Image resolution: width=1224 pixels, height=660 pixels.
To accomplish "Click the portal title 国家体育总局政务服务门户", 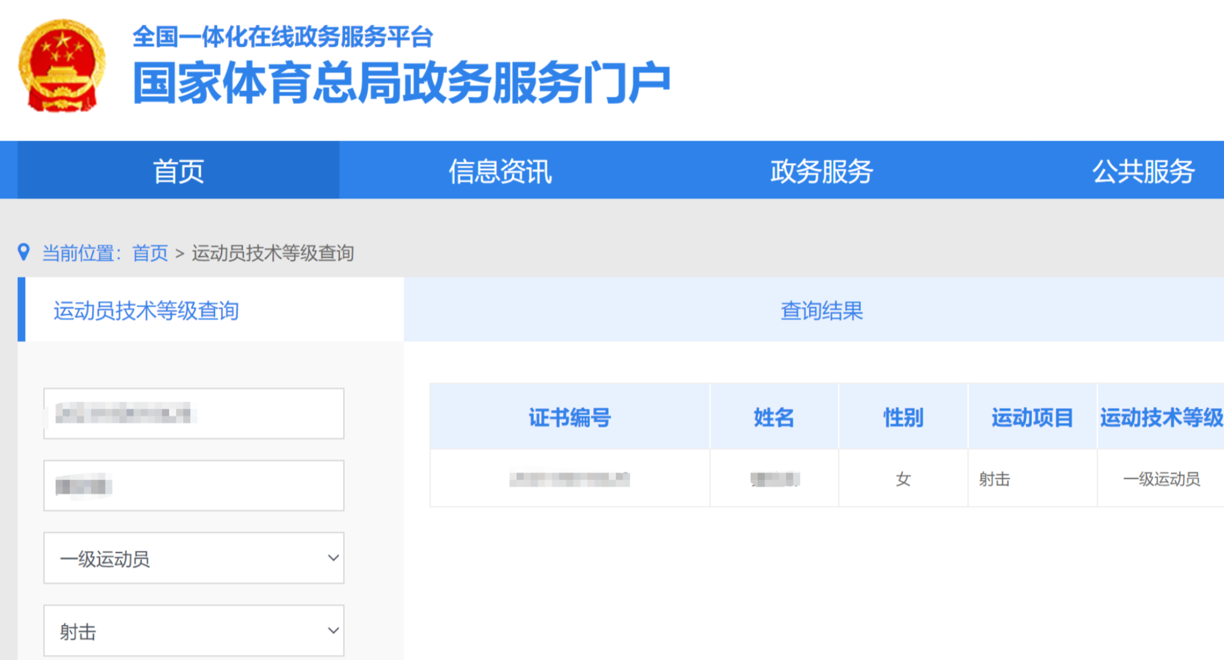I will point(401,82).
